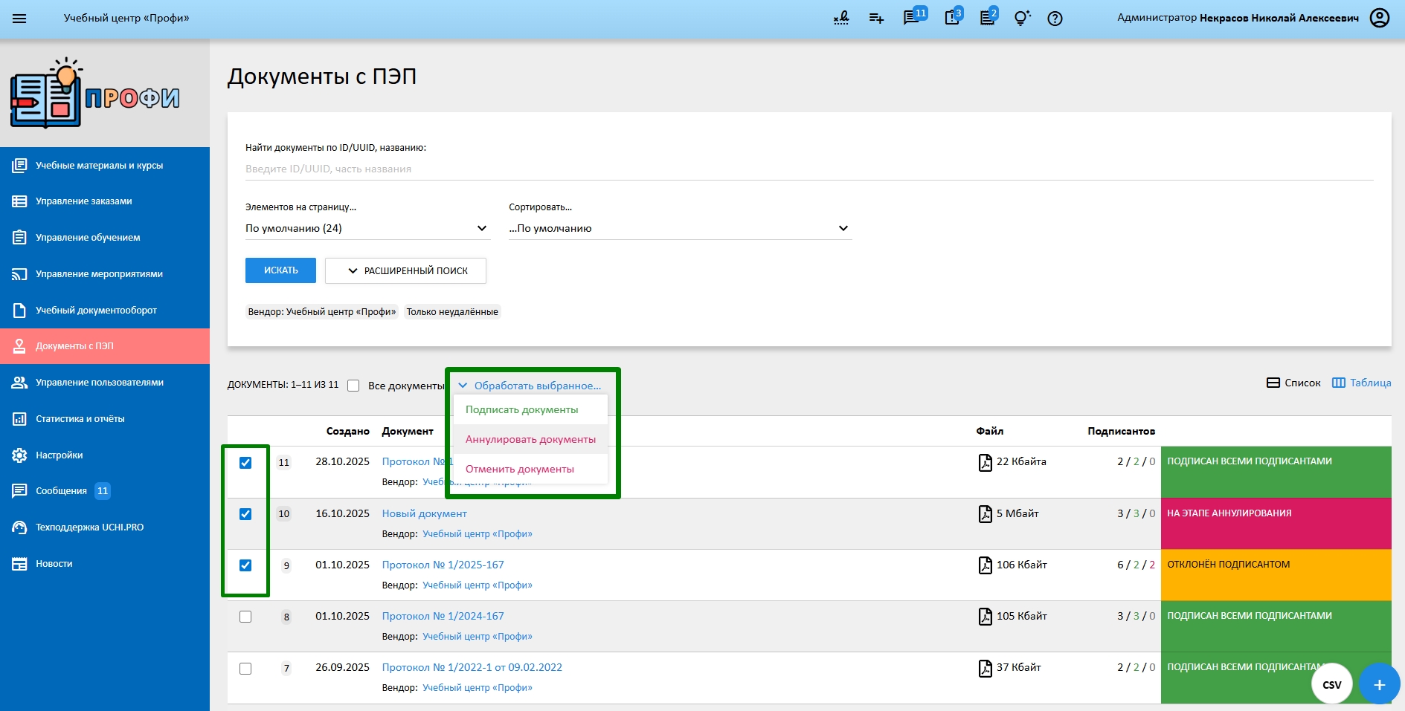Click the help question mark icon
This screenshot has height=711, width=1405.
[1055, 19]
